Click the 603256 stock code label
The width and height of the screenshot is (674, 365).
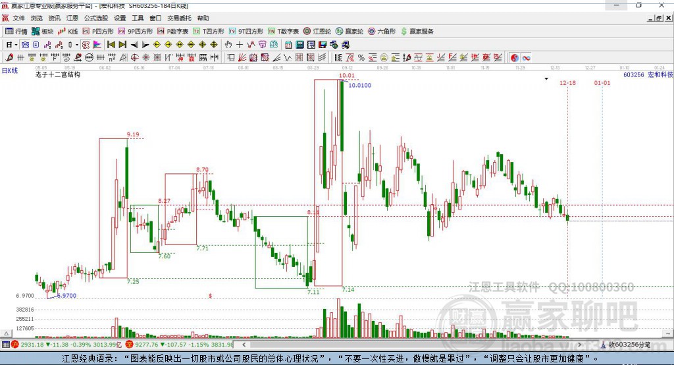point(634,74)
